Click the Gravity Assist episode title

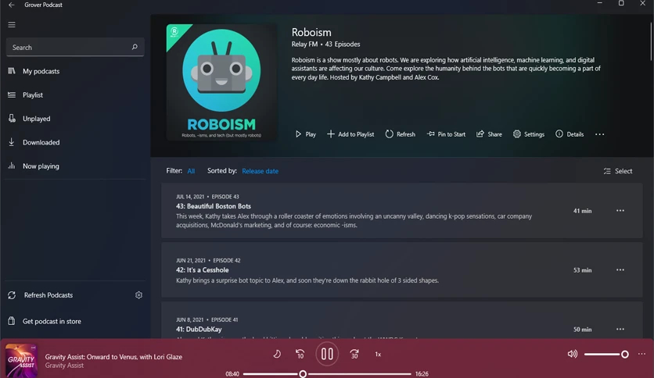point(113,357)
